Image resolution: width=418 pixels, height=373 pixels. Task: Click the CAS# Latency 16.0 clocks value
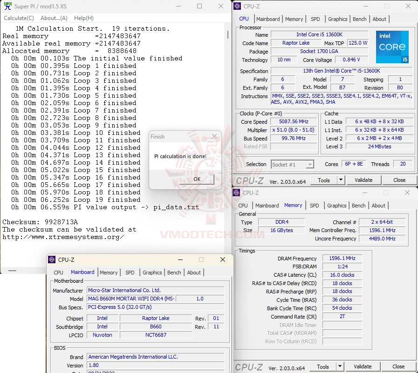pyautogui.click(x=342, y=275)
